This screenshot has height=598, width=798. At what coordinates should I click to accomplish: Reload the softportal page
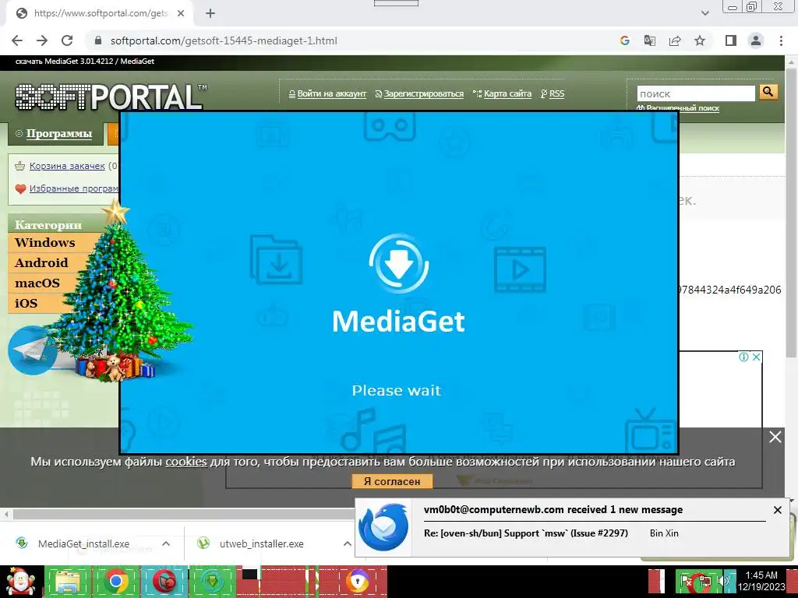[x=67, y=40]
